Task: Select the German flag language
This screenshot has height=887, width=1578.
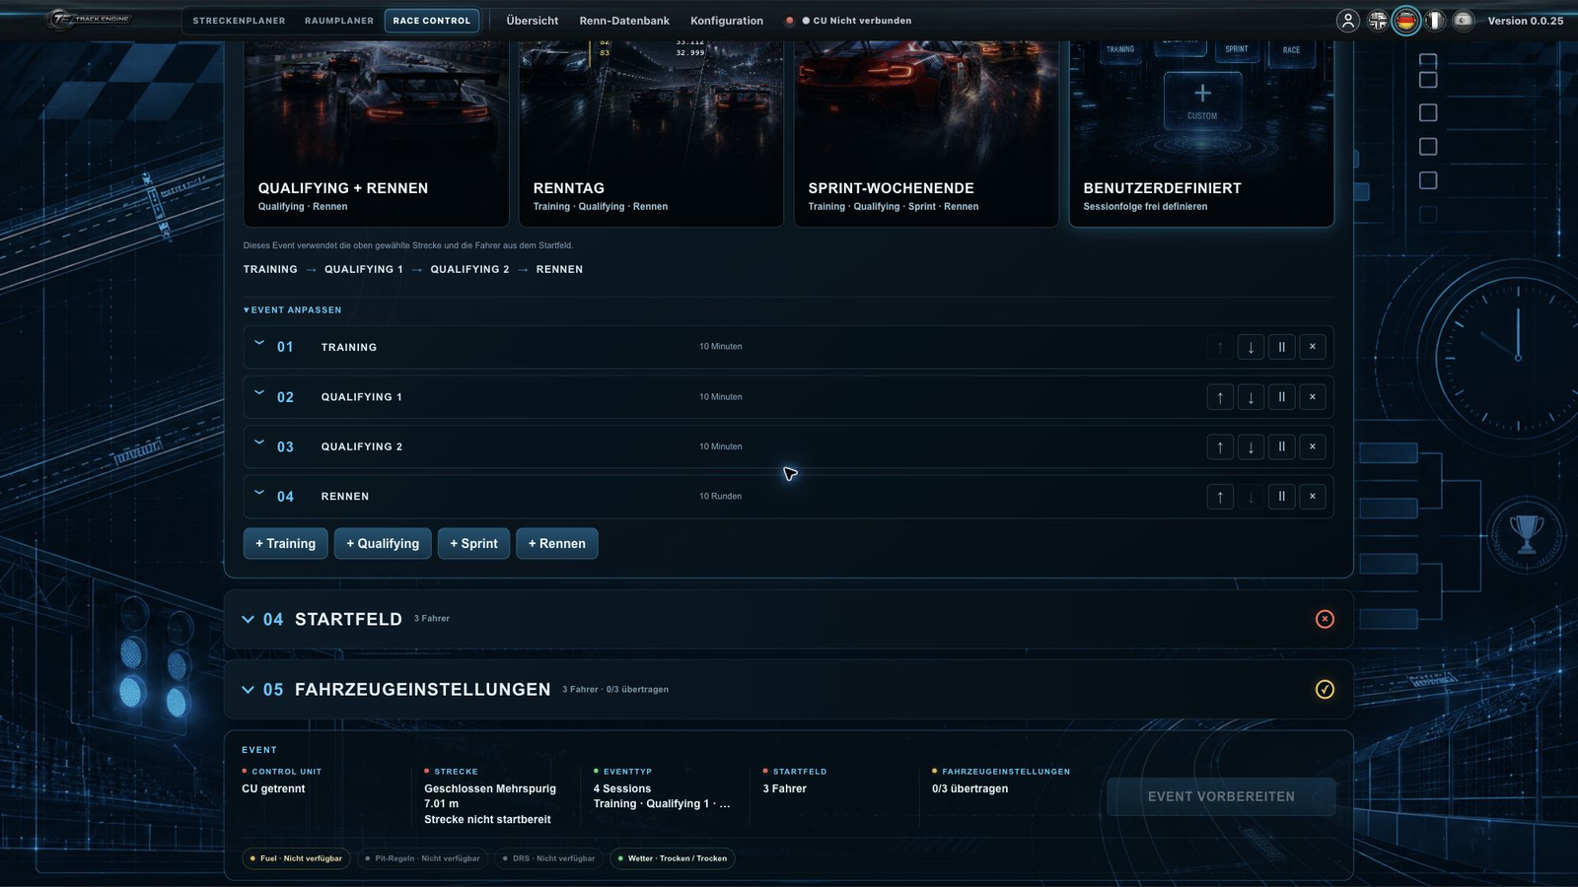Action: 1405,21
